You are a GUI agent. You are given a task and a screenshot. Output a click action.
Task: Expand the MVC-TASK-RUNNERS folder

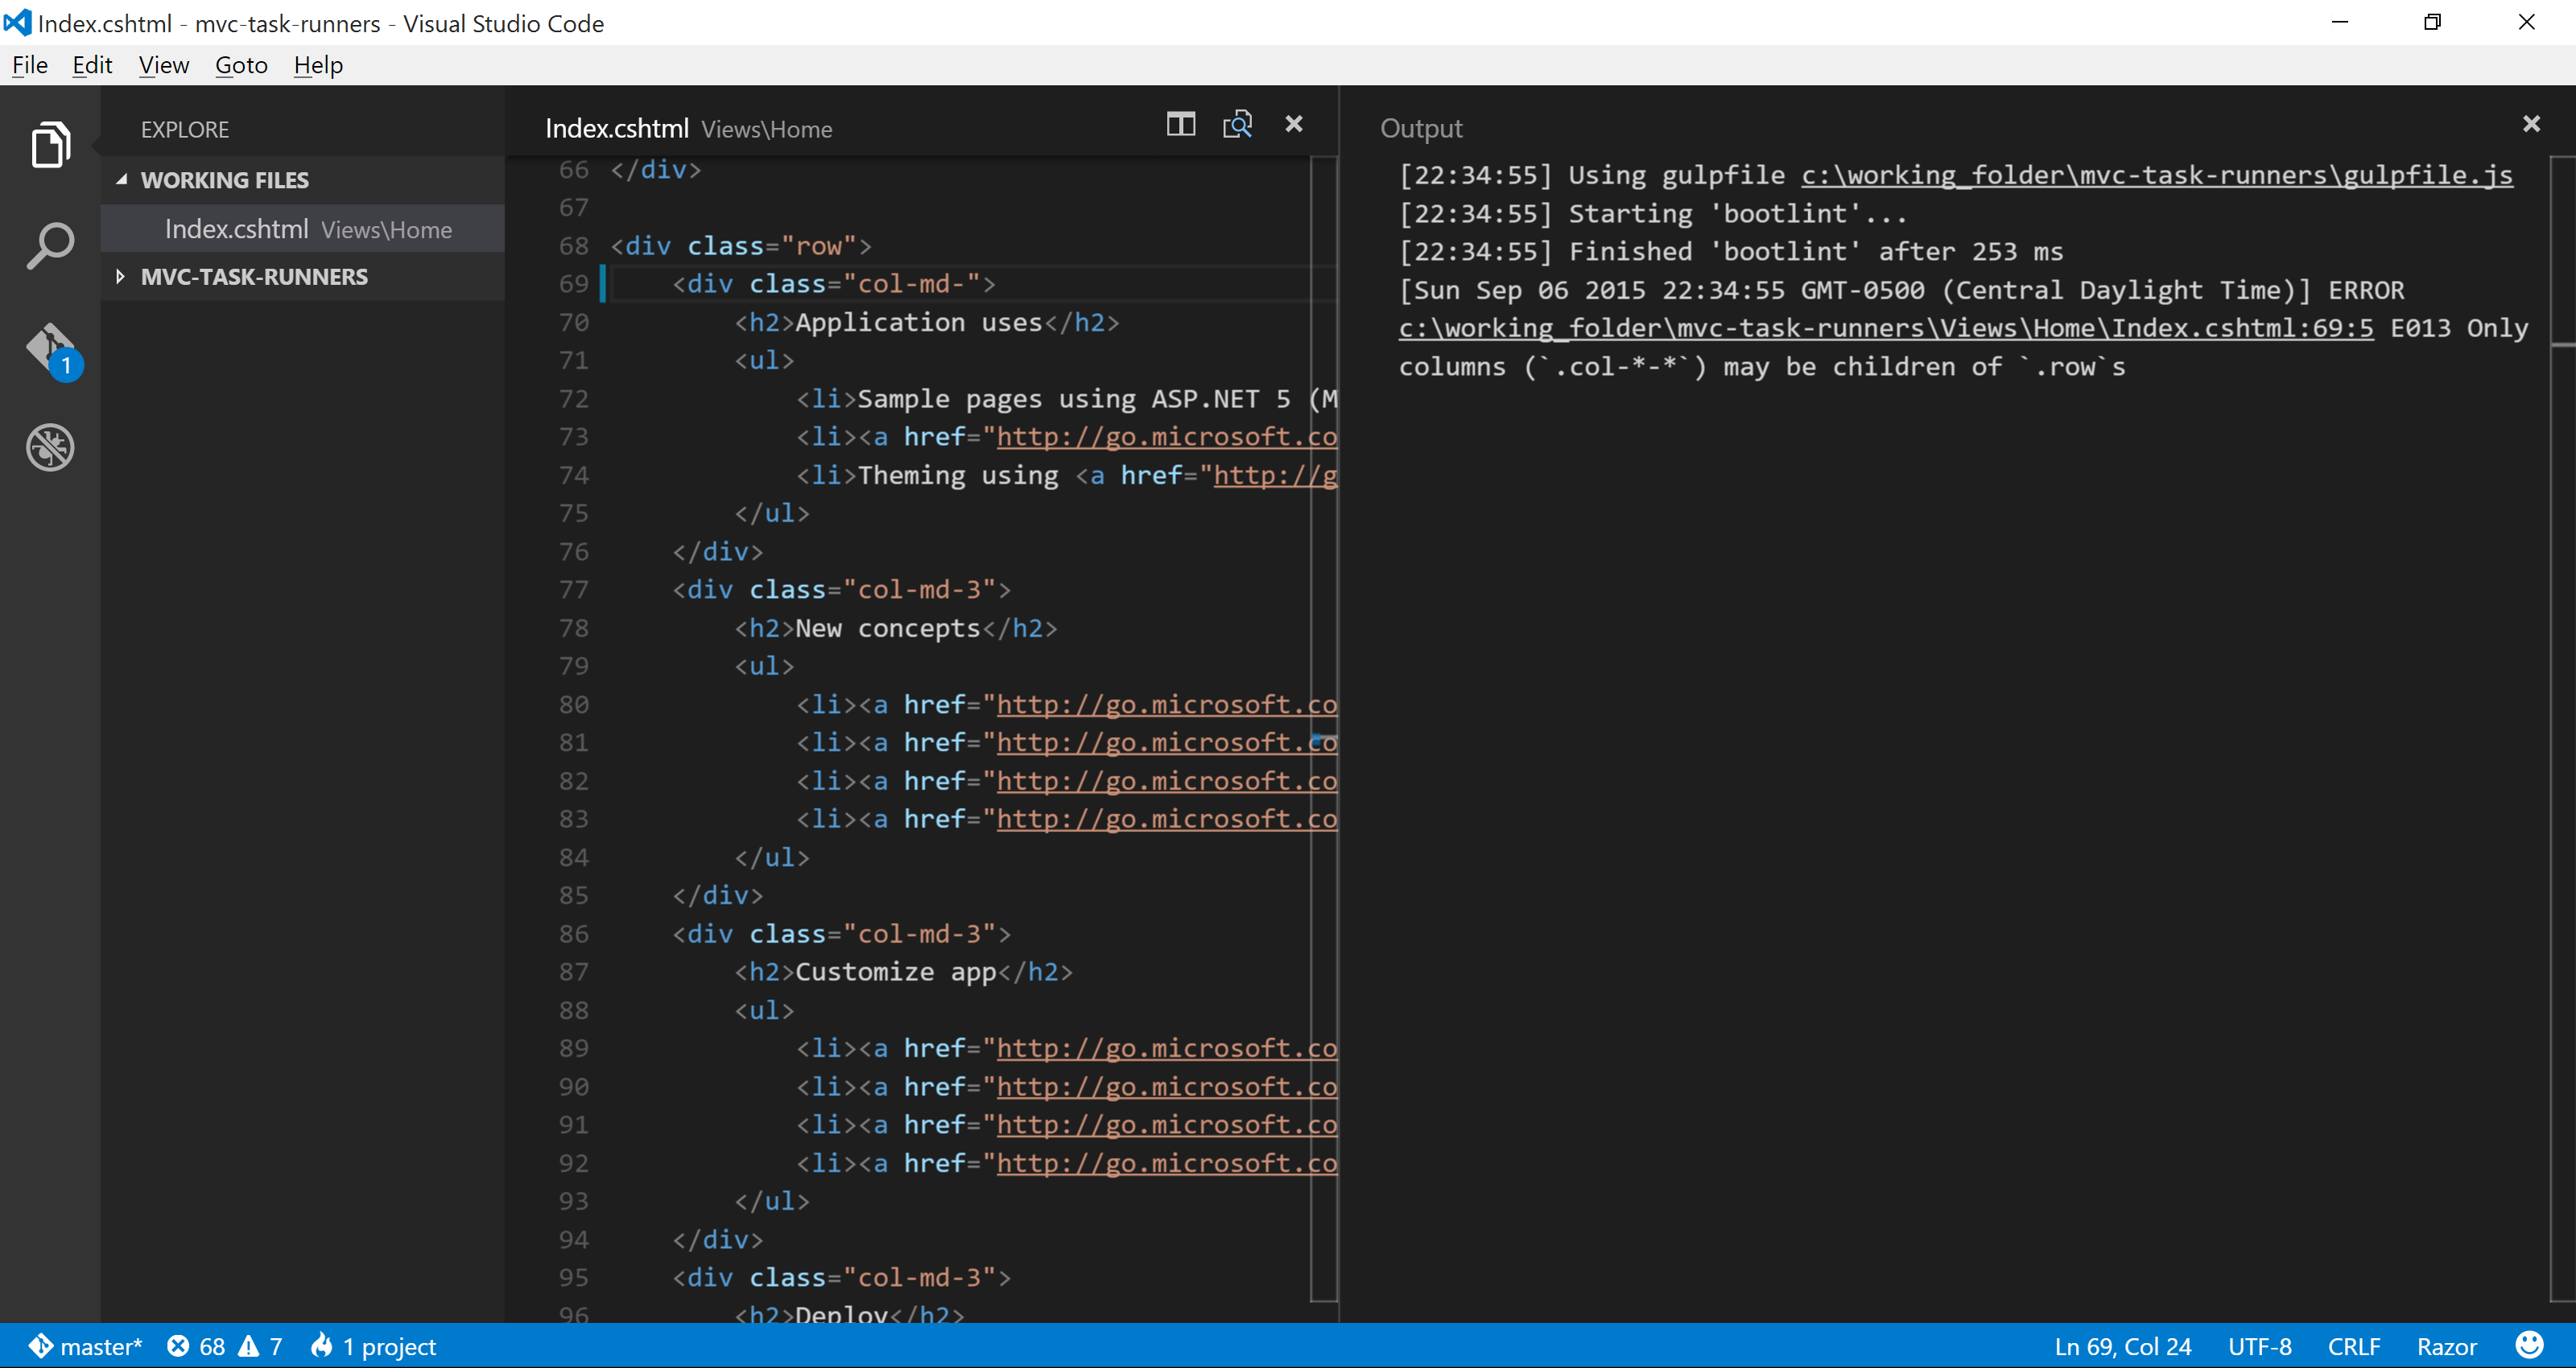tap(121, 277)
